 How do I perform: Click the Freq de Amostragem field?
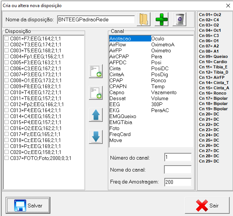tap(177, 182)
